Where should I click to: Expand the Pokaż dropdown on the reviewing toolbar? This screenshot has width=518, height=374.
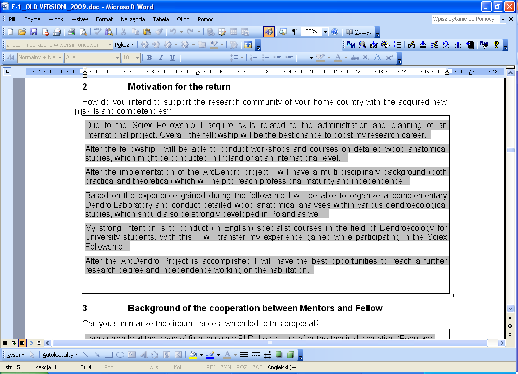[x=124, y=45]
